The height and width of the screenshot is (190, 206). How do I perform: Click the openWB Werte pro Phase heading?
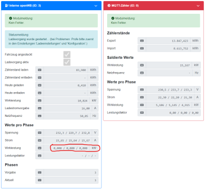tap(19, 125)
